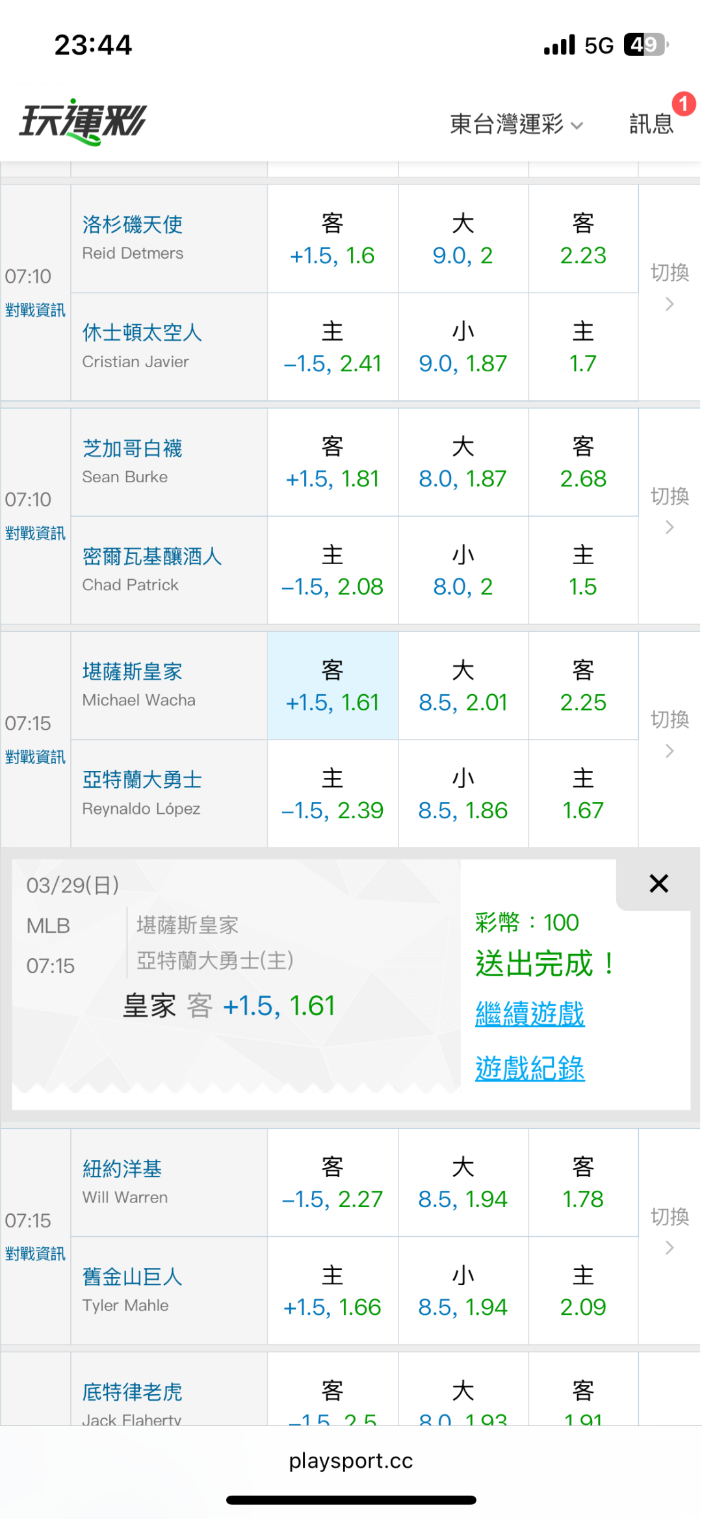Click the 繼續遊戲 link

(x=530, y=1013)
